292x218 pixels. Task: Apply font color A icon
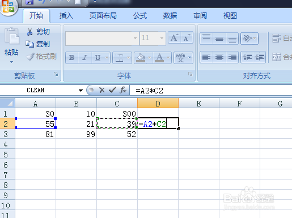click(159, 58)
